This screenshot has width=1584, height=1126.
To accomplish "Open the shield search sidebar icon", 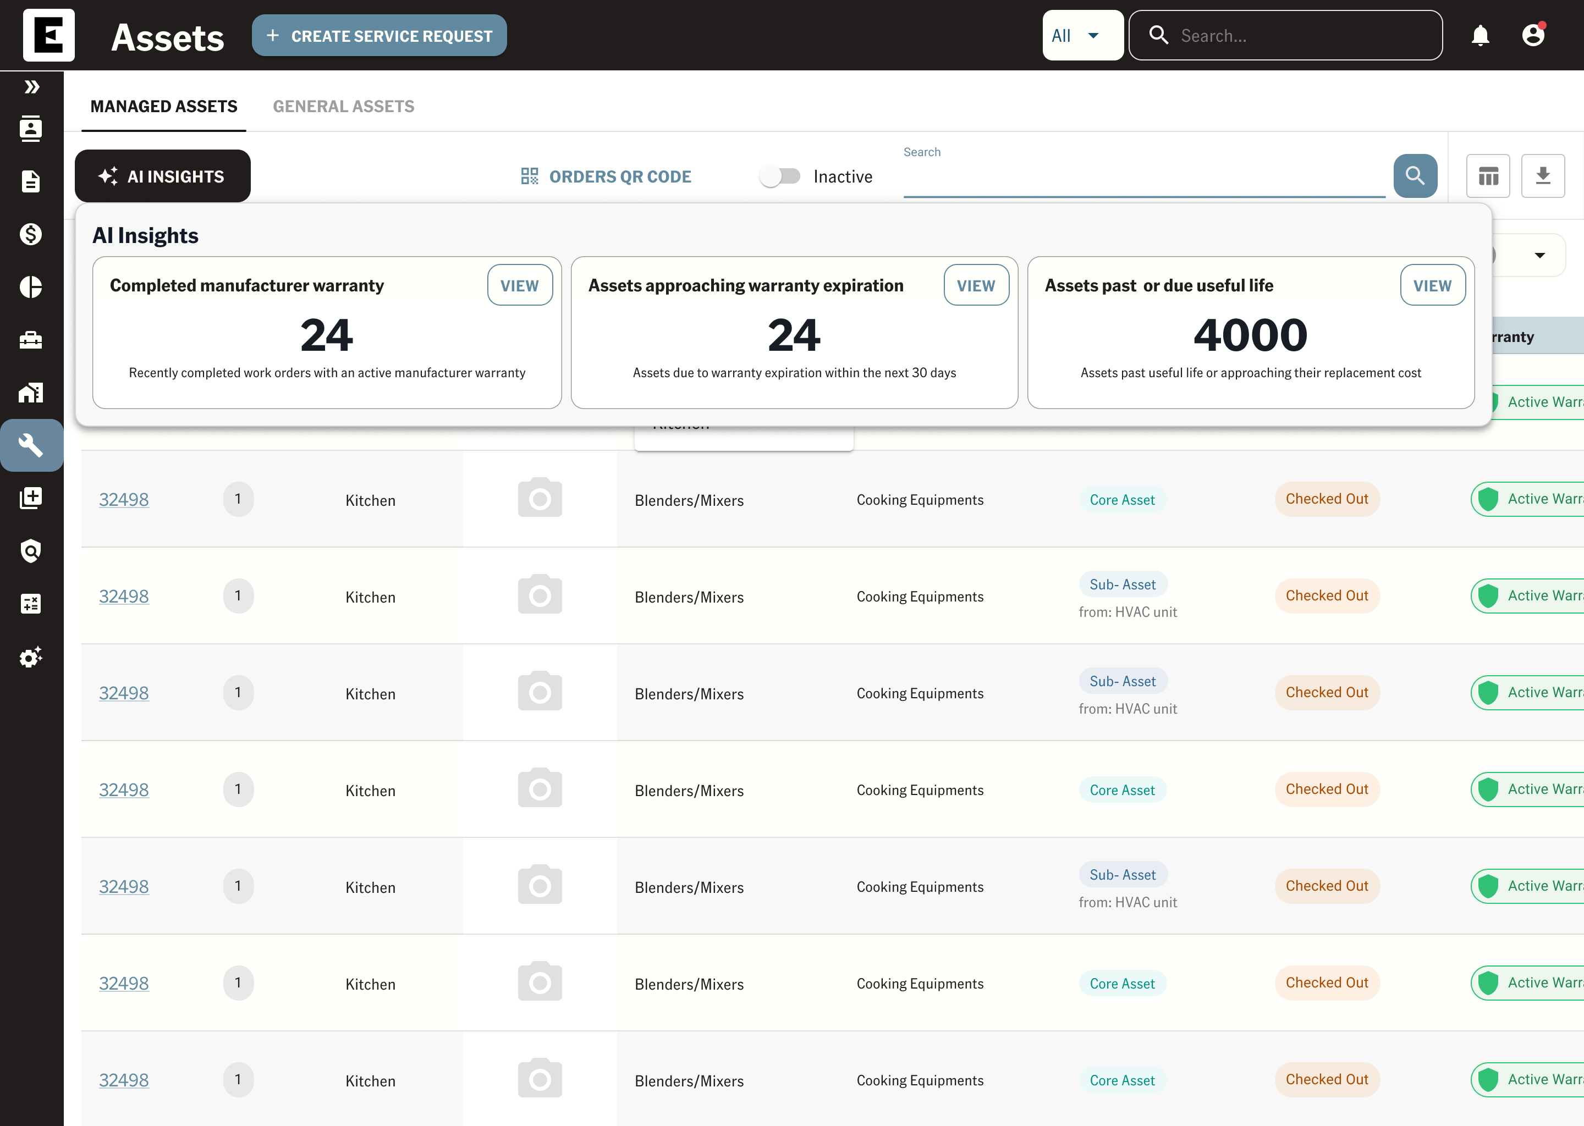I will (x=31, y=551).
